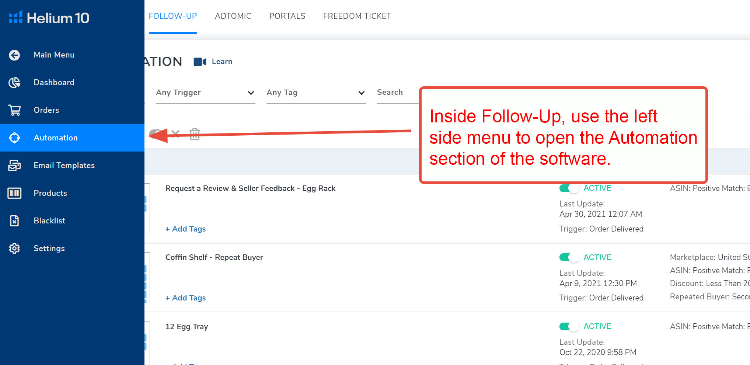Click 'Apr 9, 2021 12:30 PM' timestamp
The image size is (750, 365).
(x=598, y=284)
